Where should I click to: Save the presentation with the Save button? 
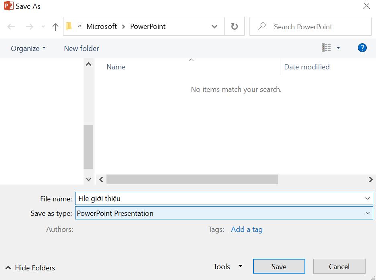tap(279, 266)
